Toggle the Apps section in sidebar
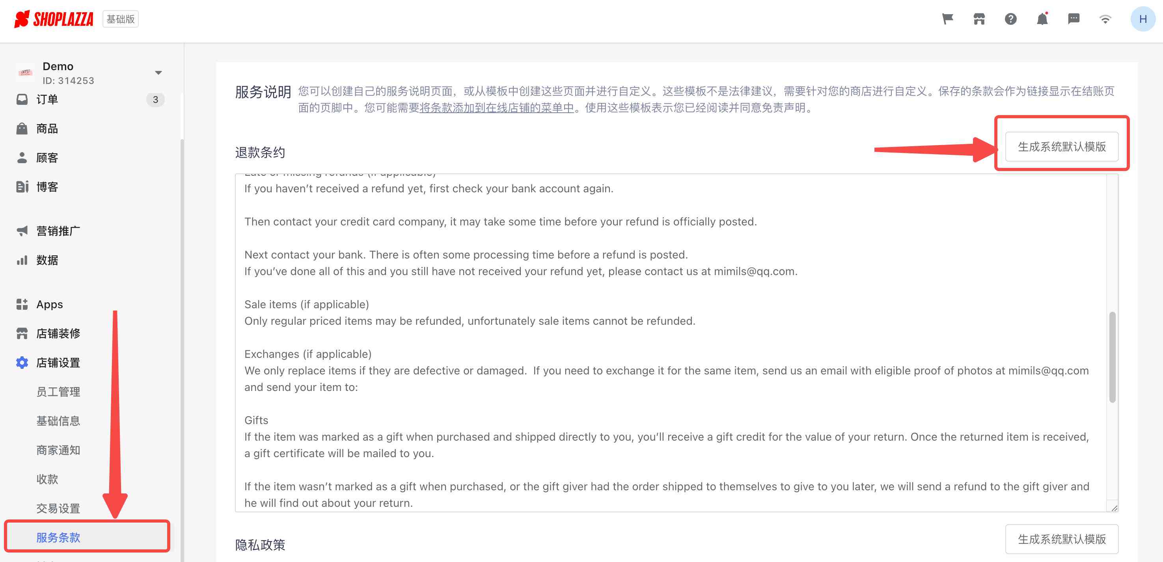This screenshot has height=562, width=1163. point(49,304)
